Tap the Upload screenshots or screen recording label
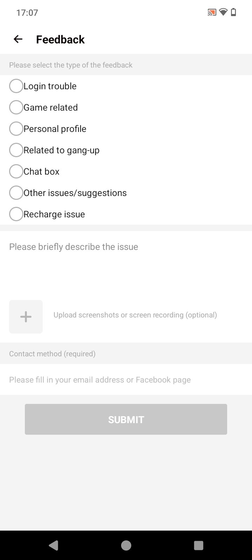The height and width of the screenshot is (560, 252). click(x=135, y=315)
